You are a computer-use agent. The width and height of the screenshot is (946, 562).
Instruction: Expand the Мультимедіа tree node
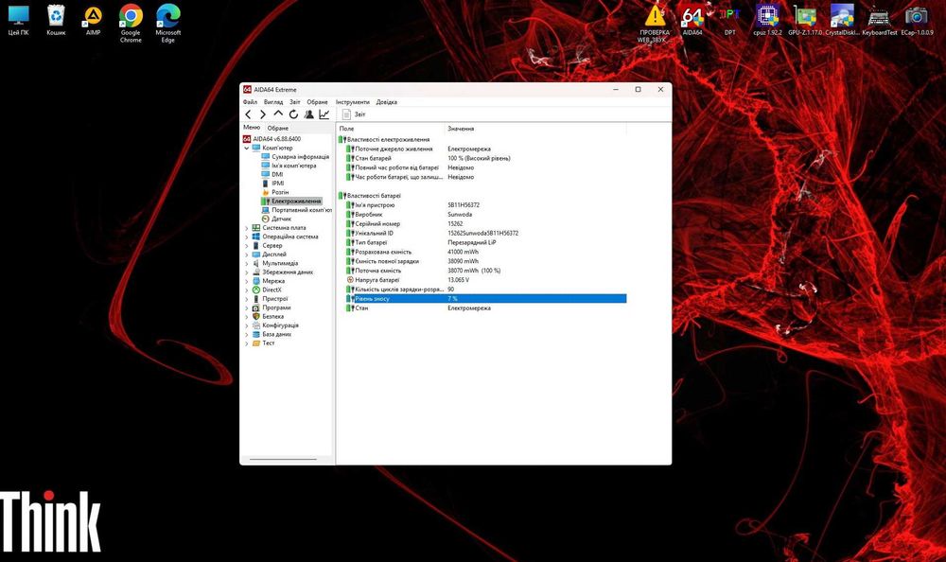pos(246,264)
